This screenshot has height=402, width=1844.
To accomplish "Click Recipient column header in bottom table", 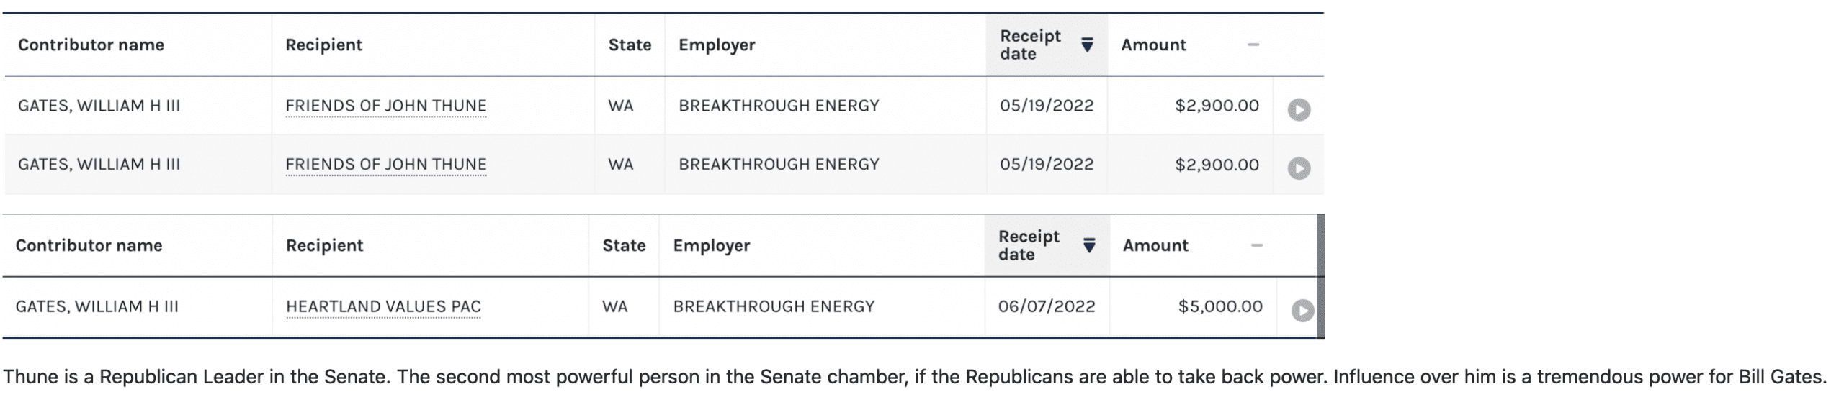I will point(324,245).
